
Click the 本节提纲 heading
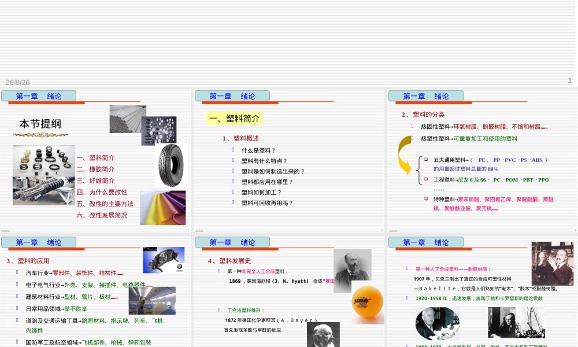(40, 124)
